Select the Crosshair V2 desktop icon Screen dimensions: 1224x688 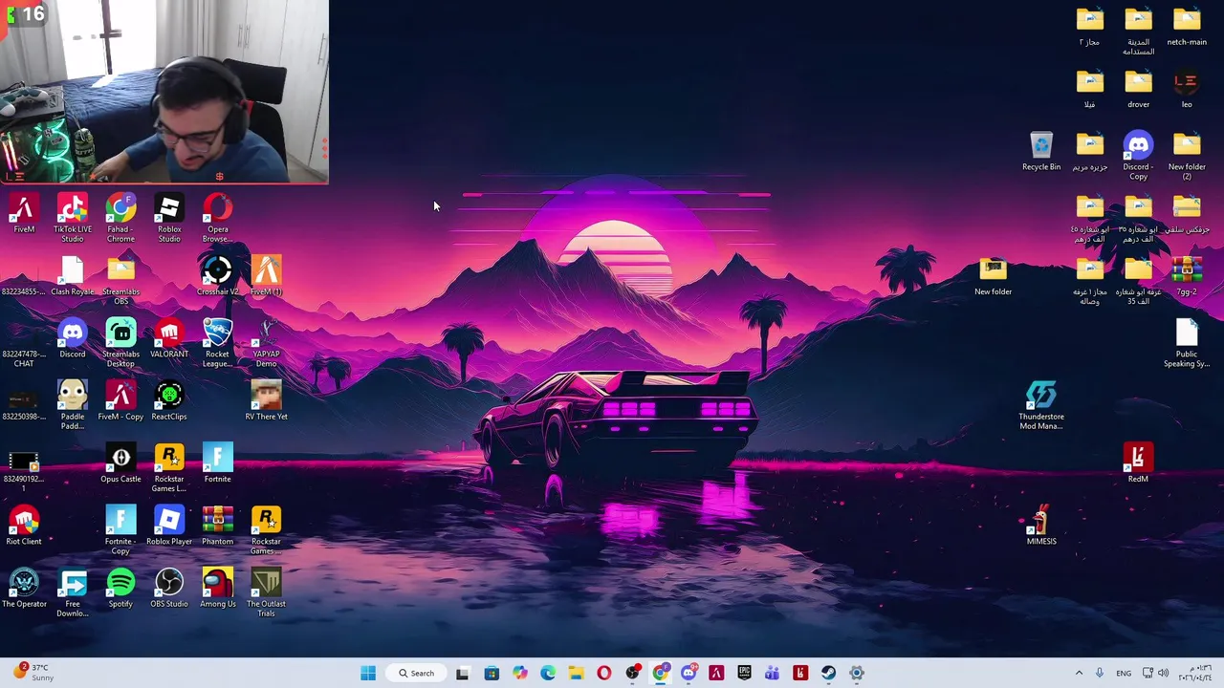click(218, 276)
